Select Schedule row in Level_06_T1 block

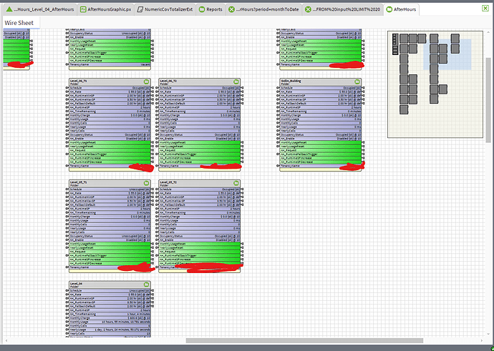[110, 88]
